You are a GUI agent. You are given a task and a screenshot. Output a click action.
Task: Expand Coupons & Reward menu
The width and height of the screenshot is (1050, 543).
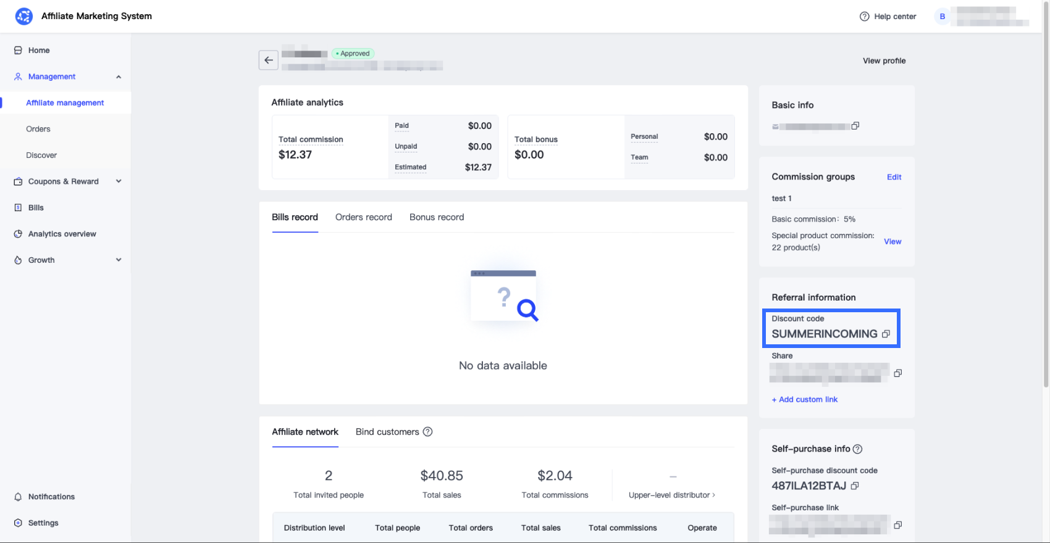pyautogui.click(x=119, y=181)
